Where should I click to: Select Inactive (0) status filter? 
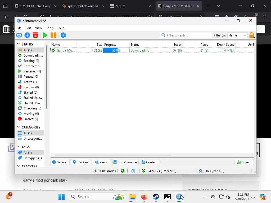[x=30, y=87]
